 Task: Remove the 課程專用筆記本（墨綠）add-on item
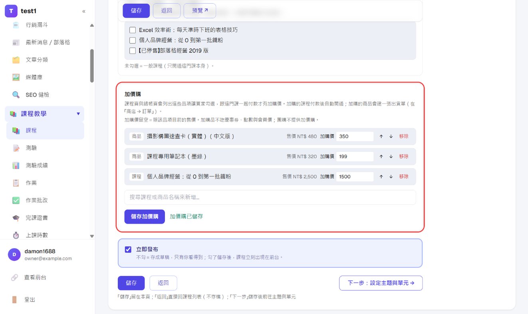point(404,157)
